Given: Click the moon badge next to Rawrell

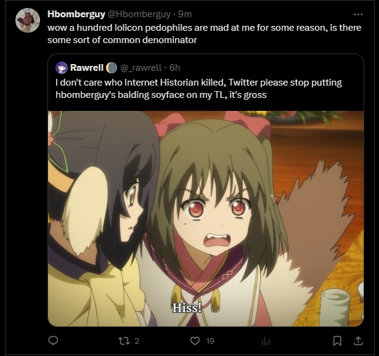Looking at the screenshot, I should (x=112, y=68).
